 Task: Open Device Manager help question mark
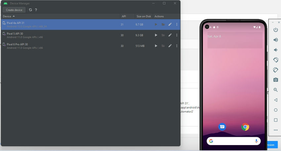click(x=36, y=10)
